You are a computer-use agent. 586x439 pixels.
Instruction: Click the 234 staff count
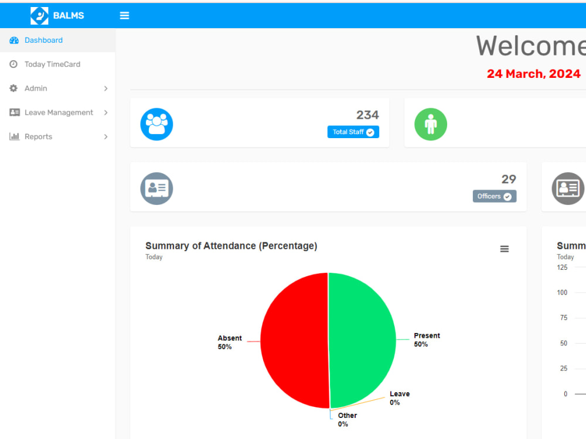coord(367,115)
